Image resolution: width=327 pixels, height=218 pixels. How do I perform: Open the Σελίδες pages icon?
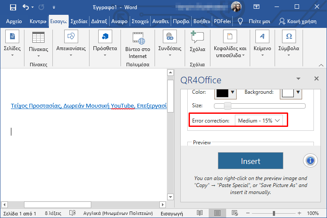point(12,37)
